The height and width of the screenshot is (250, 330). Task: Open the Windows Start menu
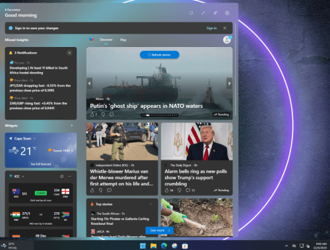tap(143, 246)
